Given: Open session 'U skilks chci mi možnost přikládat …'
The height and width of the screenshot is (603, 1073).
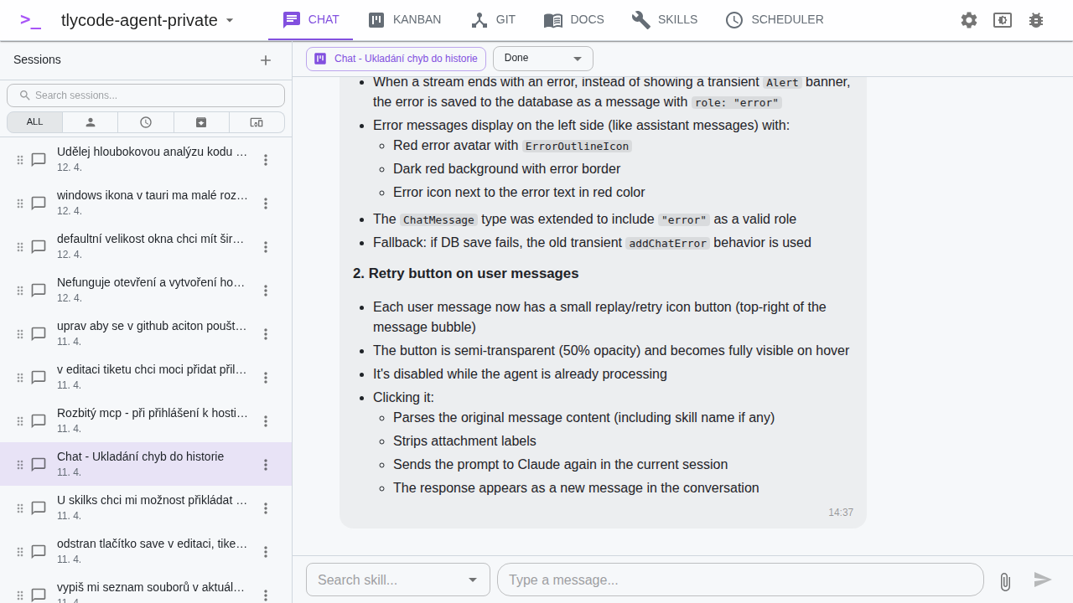Looking at the screenshot, I should pyautogui.click(x=146, y=508).
